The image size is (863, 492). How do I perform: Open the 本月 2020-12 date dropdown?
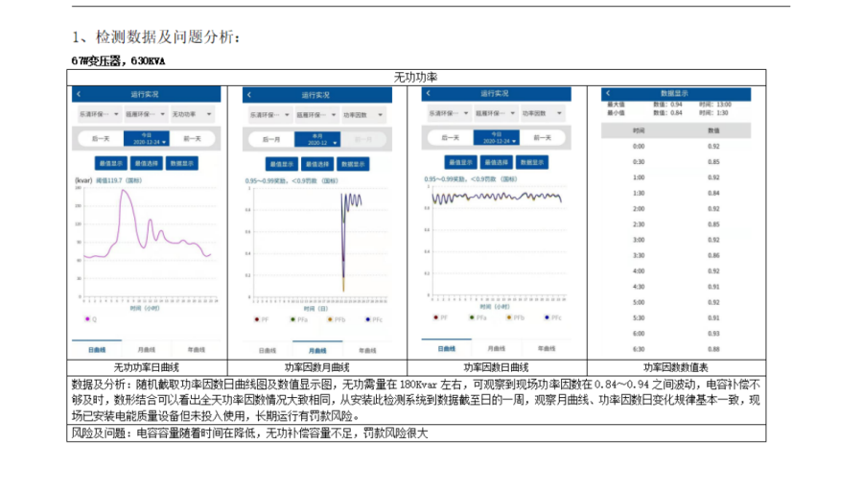(316, 139)
